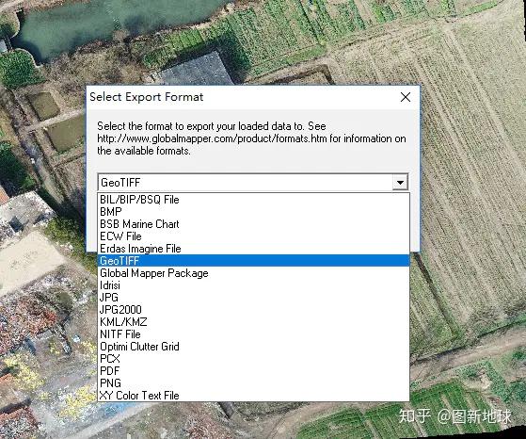Pick ECW File from the list
Image resolution: width=526 pixels, height=439 pixels.
254,236
